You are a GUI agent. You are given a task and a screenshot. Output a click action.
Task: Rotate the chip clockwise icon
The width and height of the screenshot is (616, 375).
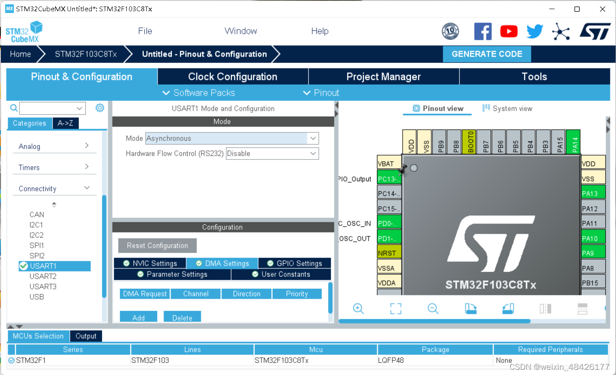click(471, 308)
